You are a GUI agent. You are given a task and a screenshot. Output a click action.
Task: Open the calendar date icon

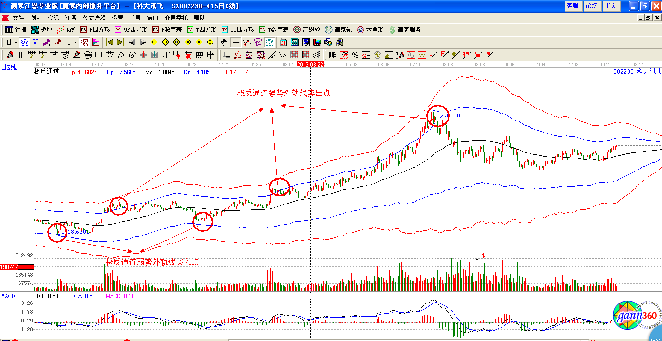(x=283, y=42)
